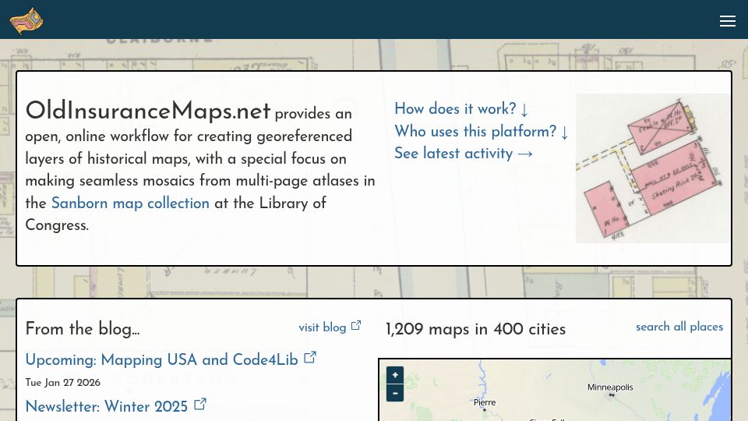Click the 'From the blog...' heading
This screenshot has height=421, width=748.
tap(83, 329)
